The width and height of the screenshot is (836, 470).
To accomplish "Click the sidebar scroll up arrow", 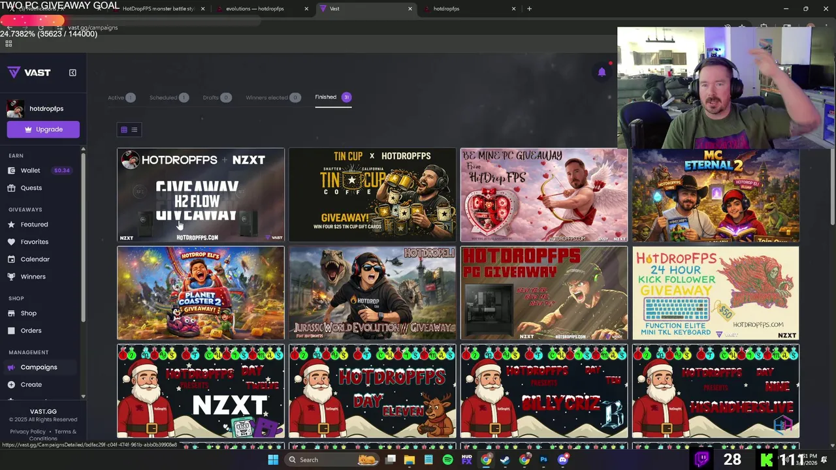I will tap(83, 150).
